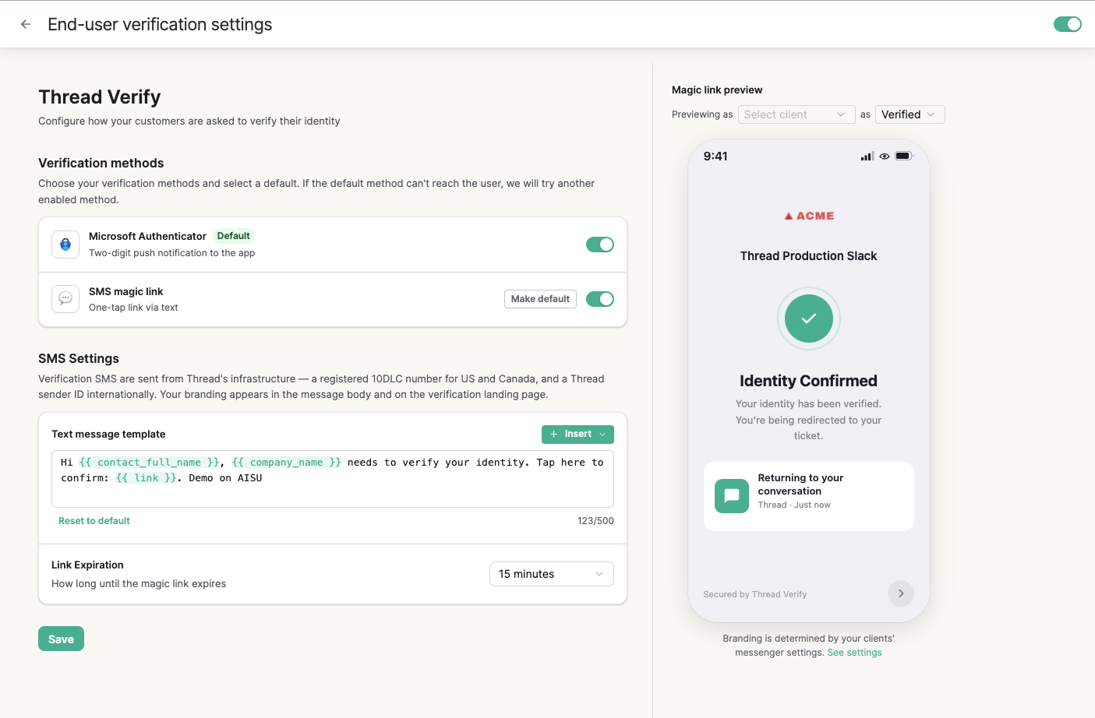Click Thread · Just now timestamp text
The height and width of the screenshot is (718, 1095).
pos(794,505)
